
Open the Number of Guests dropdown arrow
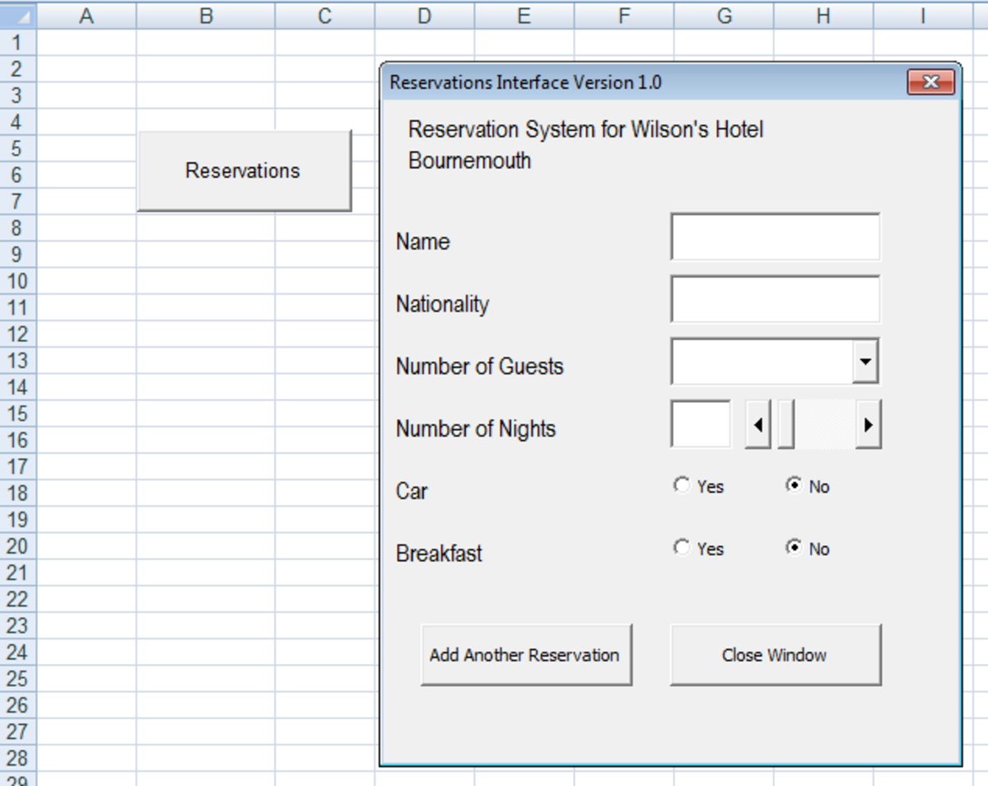[x=865, y=362]
